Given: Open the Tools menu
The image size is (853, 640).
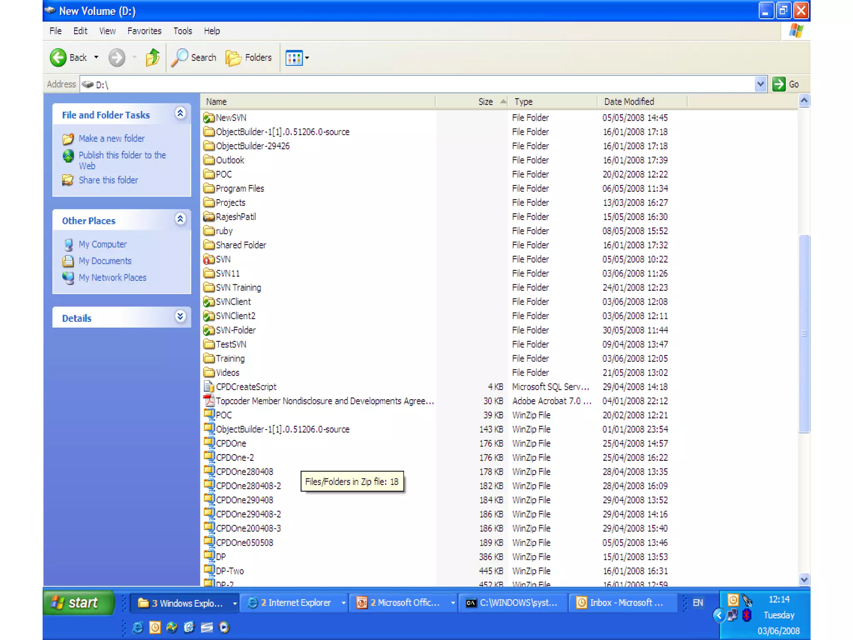Looking at the screenshot, I should tap(182, 31).
